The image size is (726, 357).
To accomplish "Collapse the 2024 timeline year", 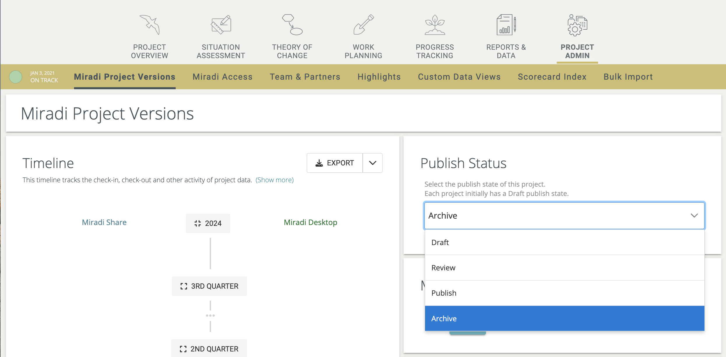I will [208, 223].
